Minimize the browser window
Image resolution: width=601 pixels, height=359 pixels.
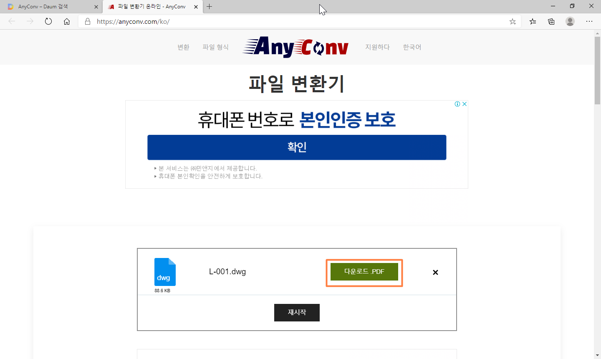click(x=553, y=6)
